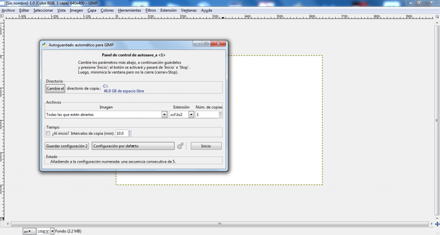Open the Archivo menu
Viewport: 440px width, 235px height.
point(8,10)
